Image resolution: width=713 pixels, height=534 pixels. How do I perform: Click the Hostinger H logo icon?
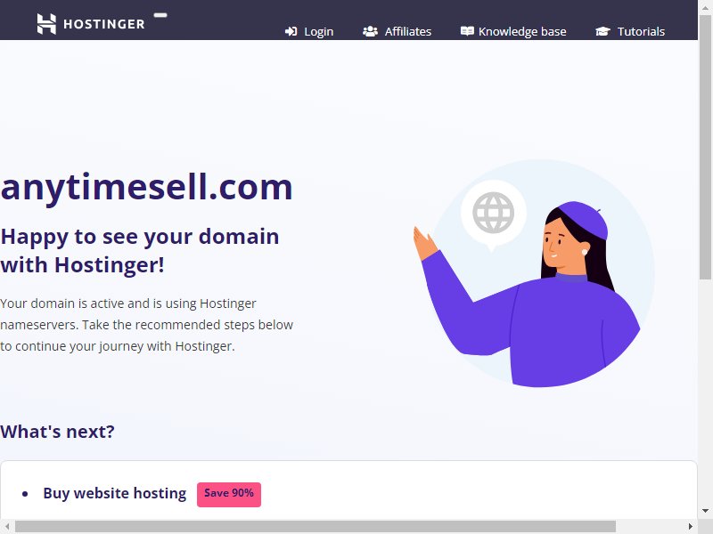(46, 24)
